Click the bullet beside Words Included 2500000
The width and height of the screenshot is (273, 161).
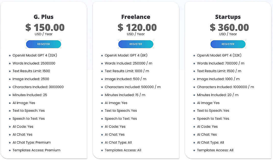click(10, 63)
